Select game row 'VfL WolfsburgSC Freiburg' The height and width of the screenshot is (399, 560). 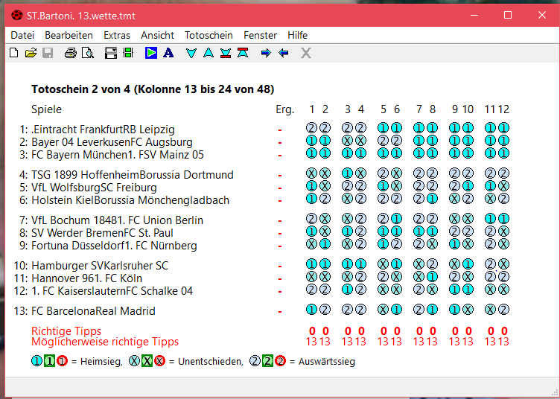94,188
